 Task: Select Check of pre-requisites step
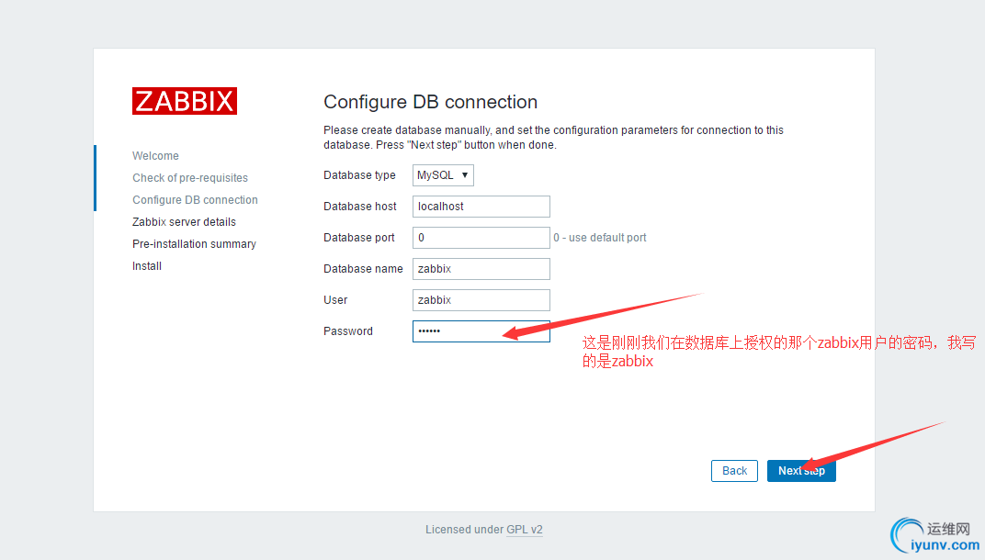point(189,178)
